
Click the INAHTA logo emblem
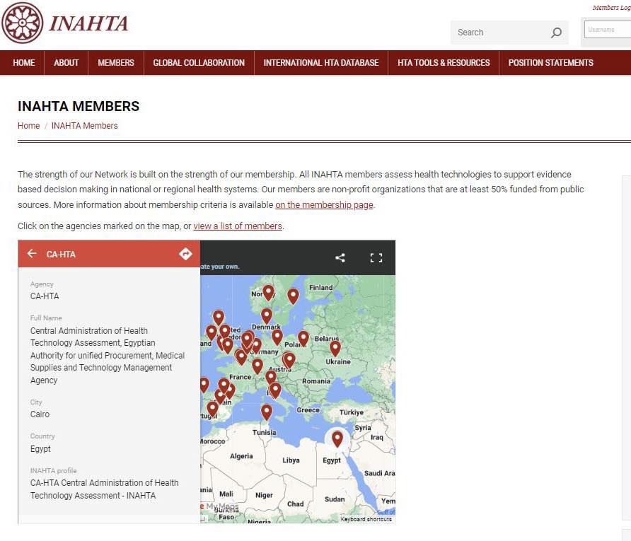[x=22, y=23]
